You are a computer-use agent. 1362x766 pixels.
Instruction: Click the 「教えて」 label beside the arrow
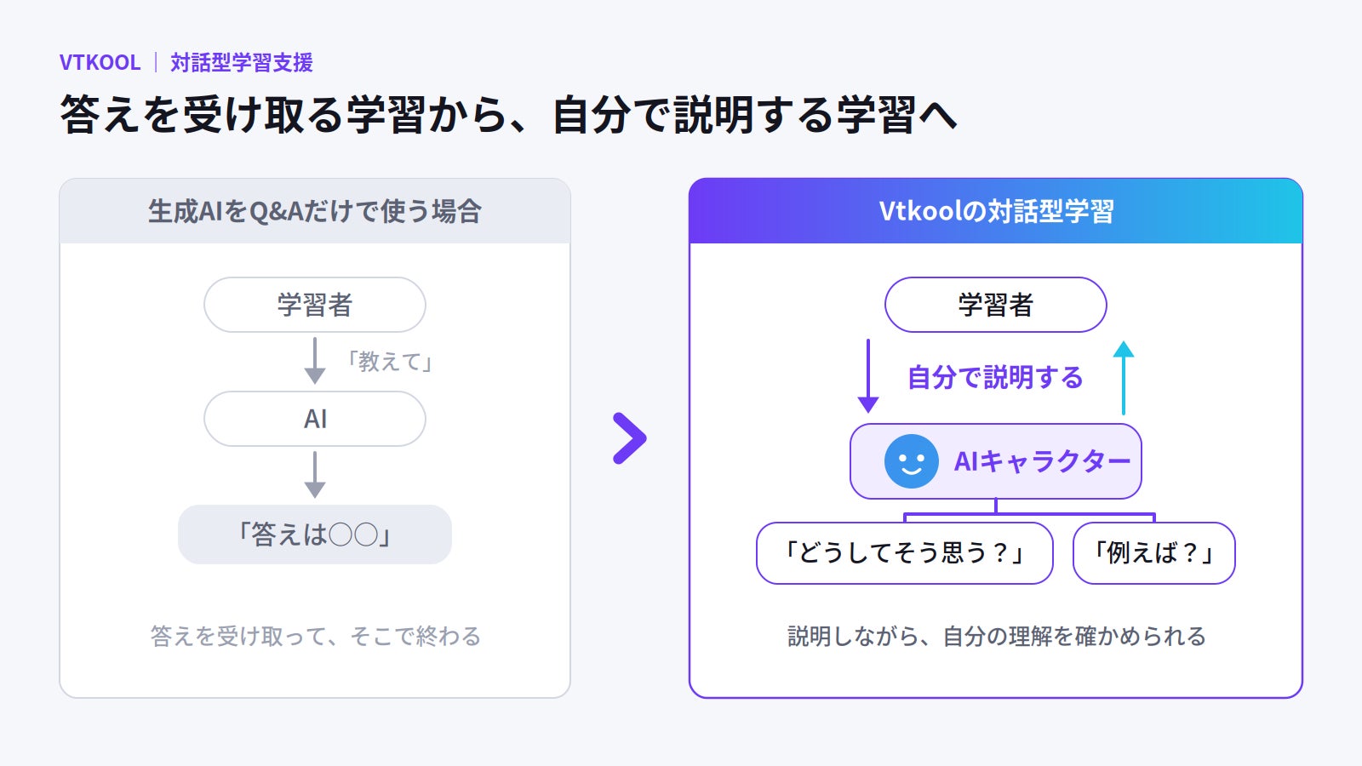pyautogui.click(x=390, y=362)
